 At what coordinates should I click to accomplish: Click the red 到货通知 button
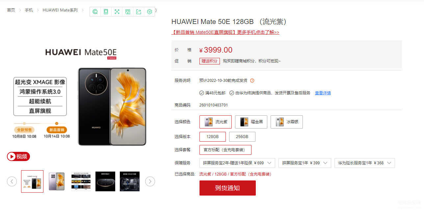[x=227, y=188]
